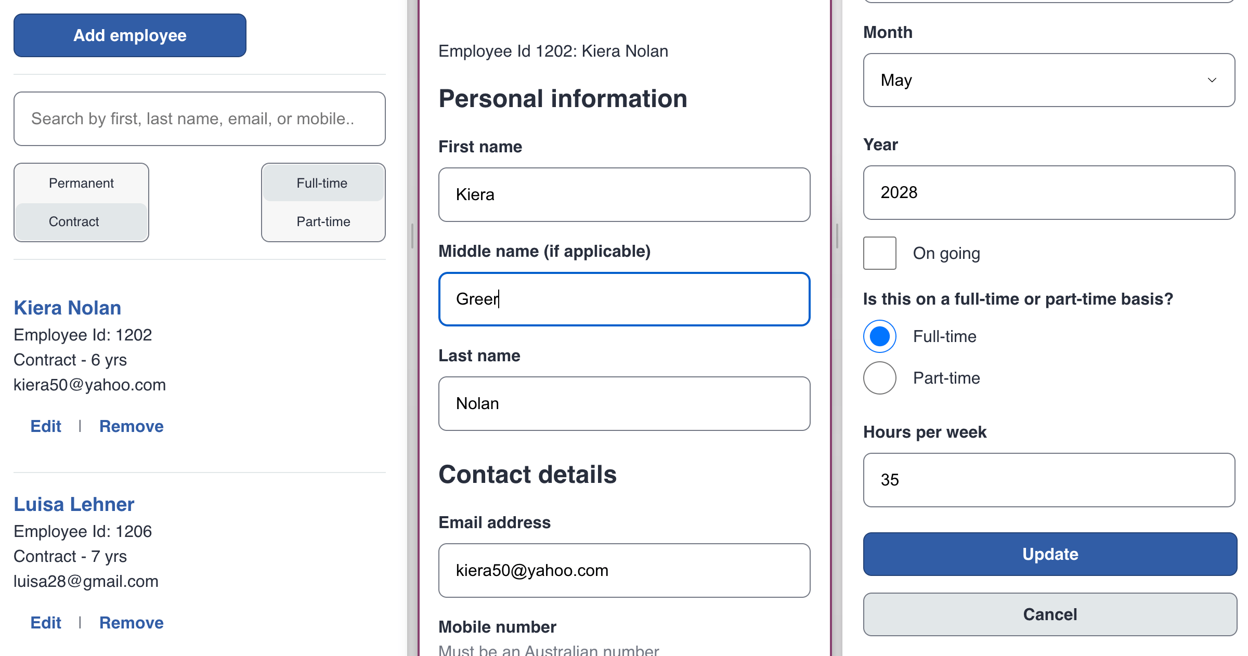Select the Part-time radio button
This screenshot has height=656, width=1248.
pos(877,377)
